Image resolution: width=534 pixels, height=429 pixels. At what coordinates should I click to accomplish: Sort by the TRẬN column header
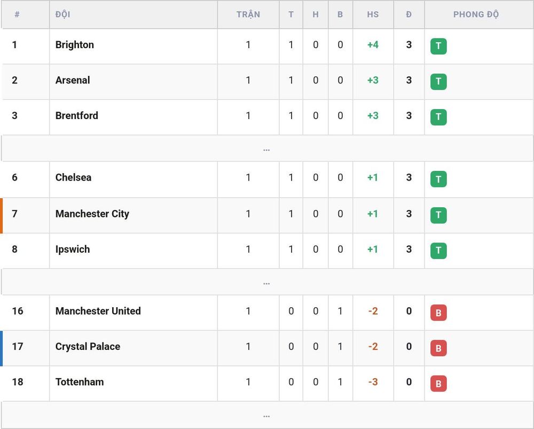[248, 14]
